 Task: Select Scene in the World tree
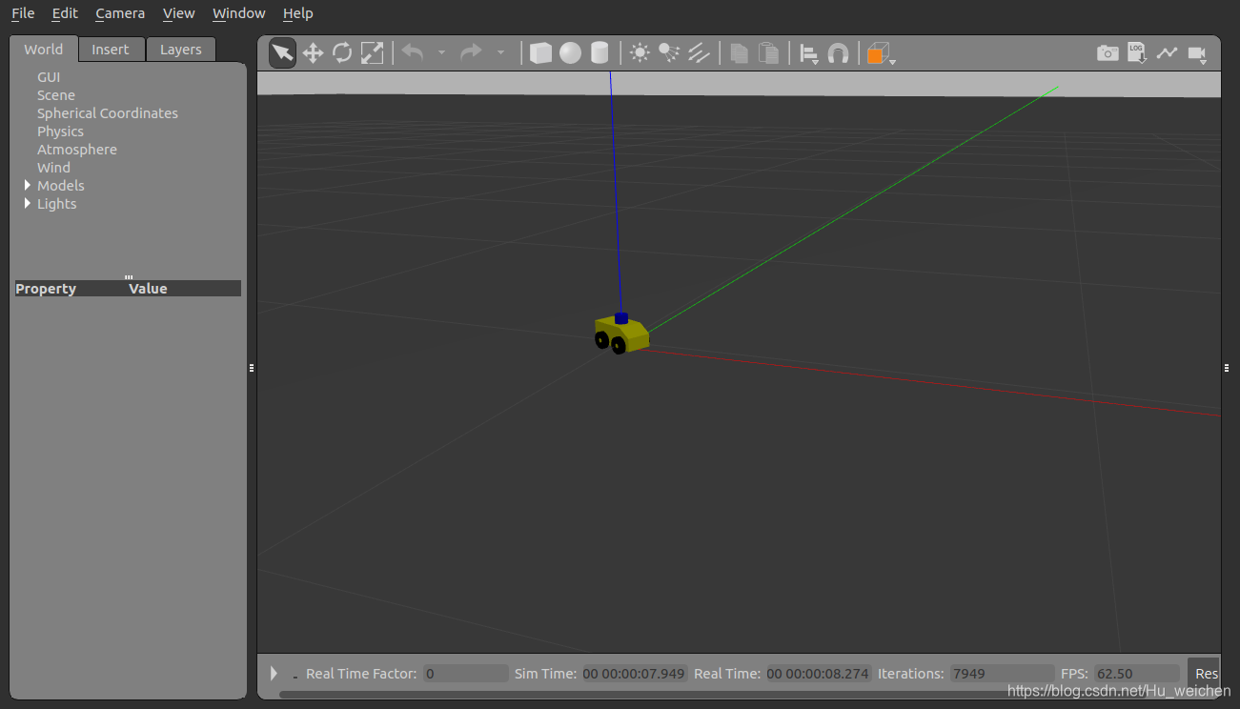56,95
